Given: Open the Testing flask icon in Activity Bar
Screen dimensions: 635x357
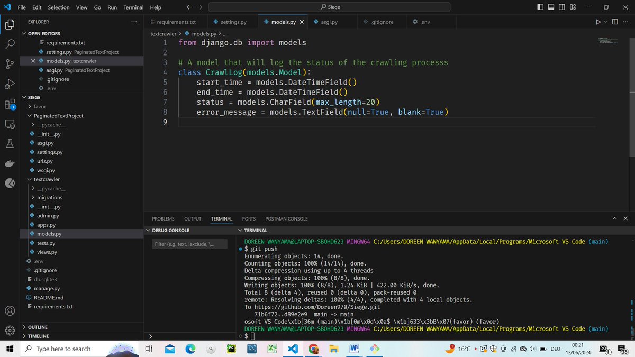Looking at the screenshot, I should click(x=10, y=143).
